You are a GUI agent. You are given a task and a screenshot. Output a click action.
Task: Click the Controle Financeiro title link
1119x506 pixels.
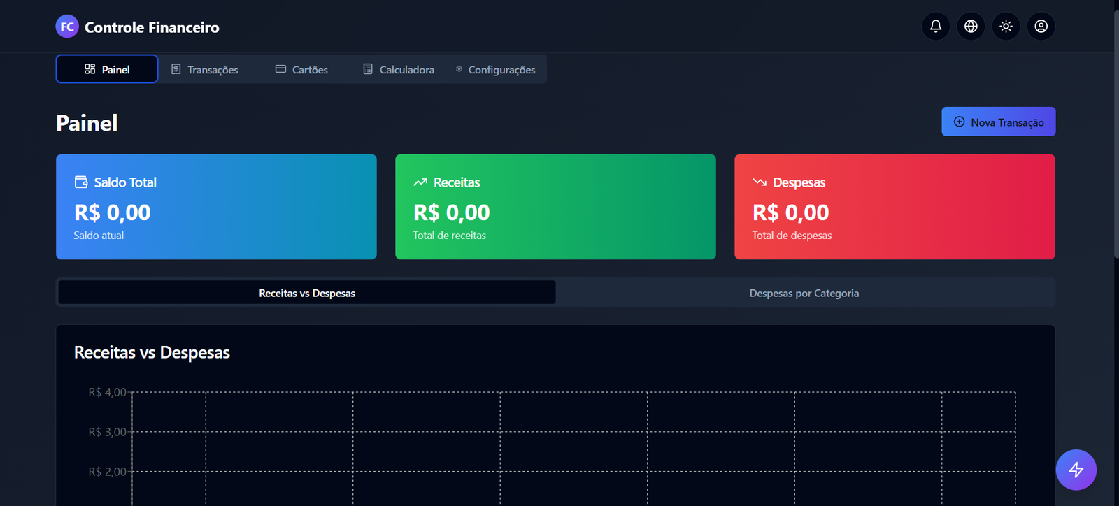(x=152, y=27)
